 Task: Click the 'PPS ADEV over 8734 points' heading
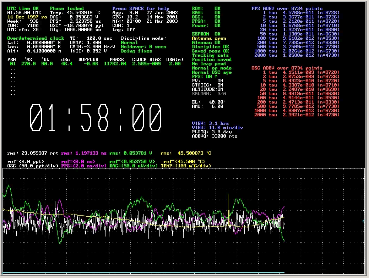[x=287, y=9]
